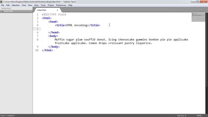Click the closing </body> tag

coord(54,47)
